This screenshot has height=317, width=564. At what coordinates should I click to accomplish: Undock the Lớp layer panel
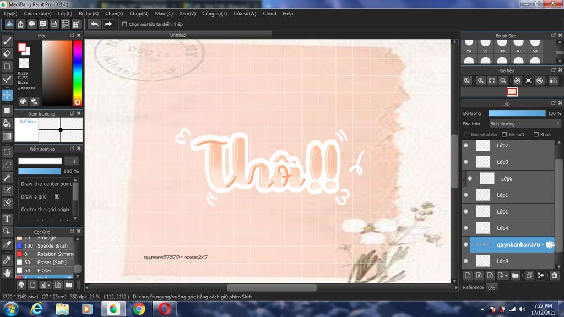click(x=553, y=103)
